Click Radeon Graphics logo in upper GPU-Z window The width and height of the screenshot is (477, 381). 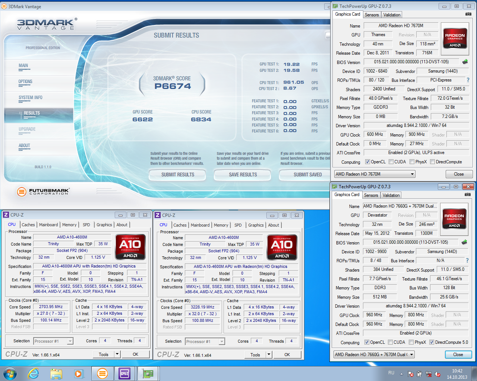455,38
